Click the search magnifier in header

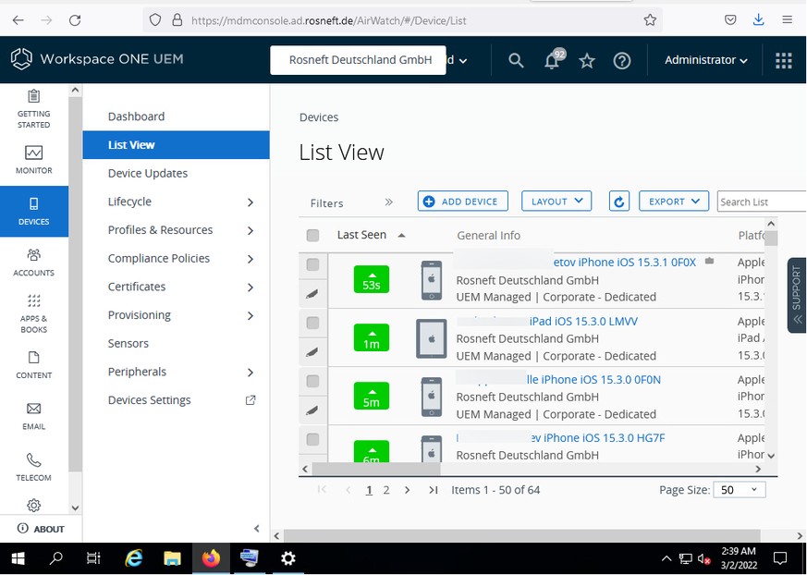tap(516, 60)
